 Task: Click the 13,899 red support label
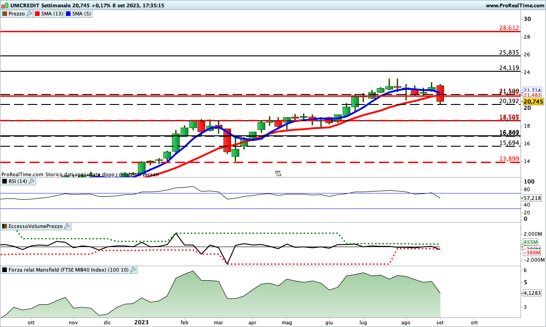509,159
